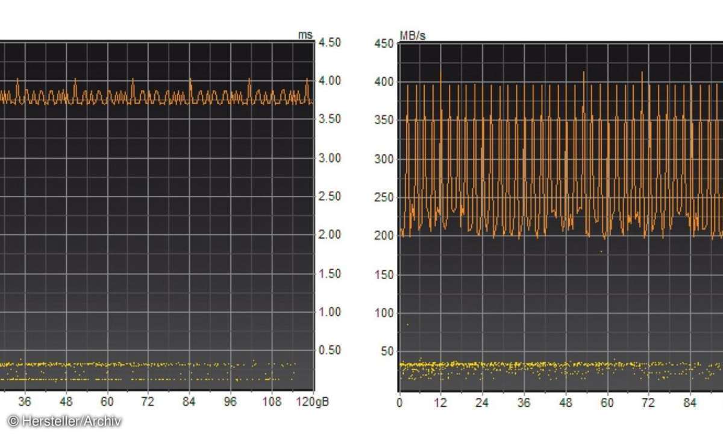Select the 4.00 ms axis value

[330, 81]
